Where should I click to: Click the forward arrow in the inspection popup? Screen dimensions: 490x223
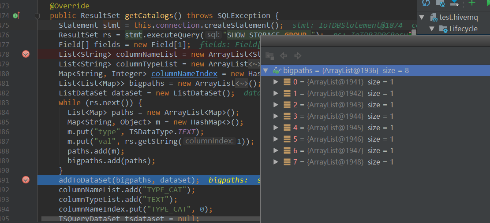tap(298, 56)
